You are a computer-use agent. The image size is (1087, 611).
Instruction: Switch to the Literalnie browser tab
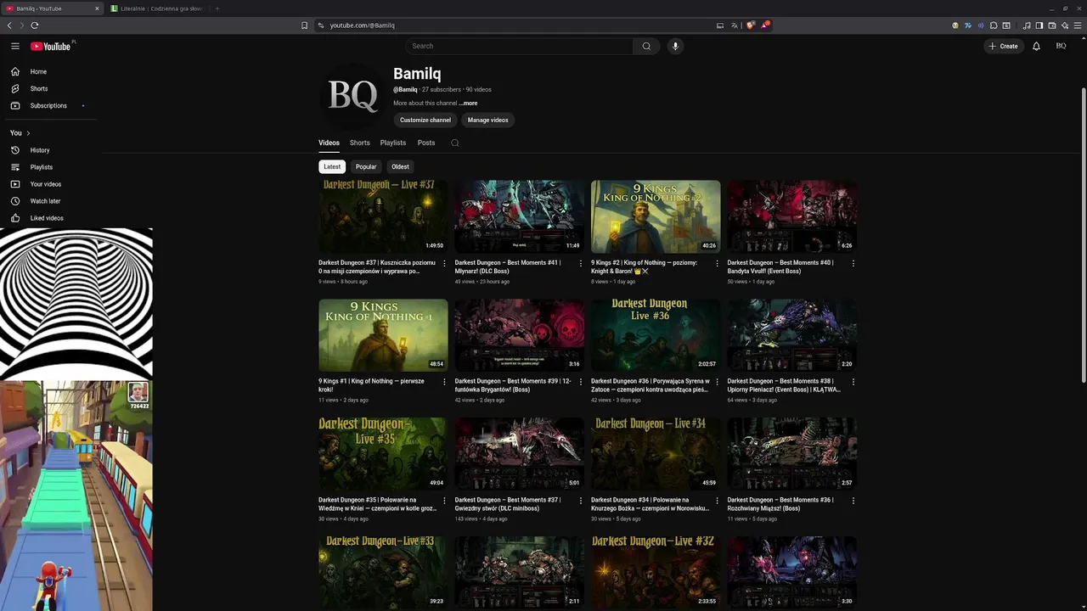[159, 8]
